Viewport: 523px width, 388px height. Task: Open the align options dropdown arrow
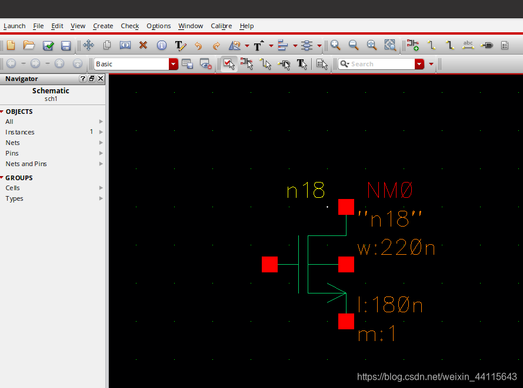click(x=295, y=46)
